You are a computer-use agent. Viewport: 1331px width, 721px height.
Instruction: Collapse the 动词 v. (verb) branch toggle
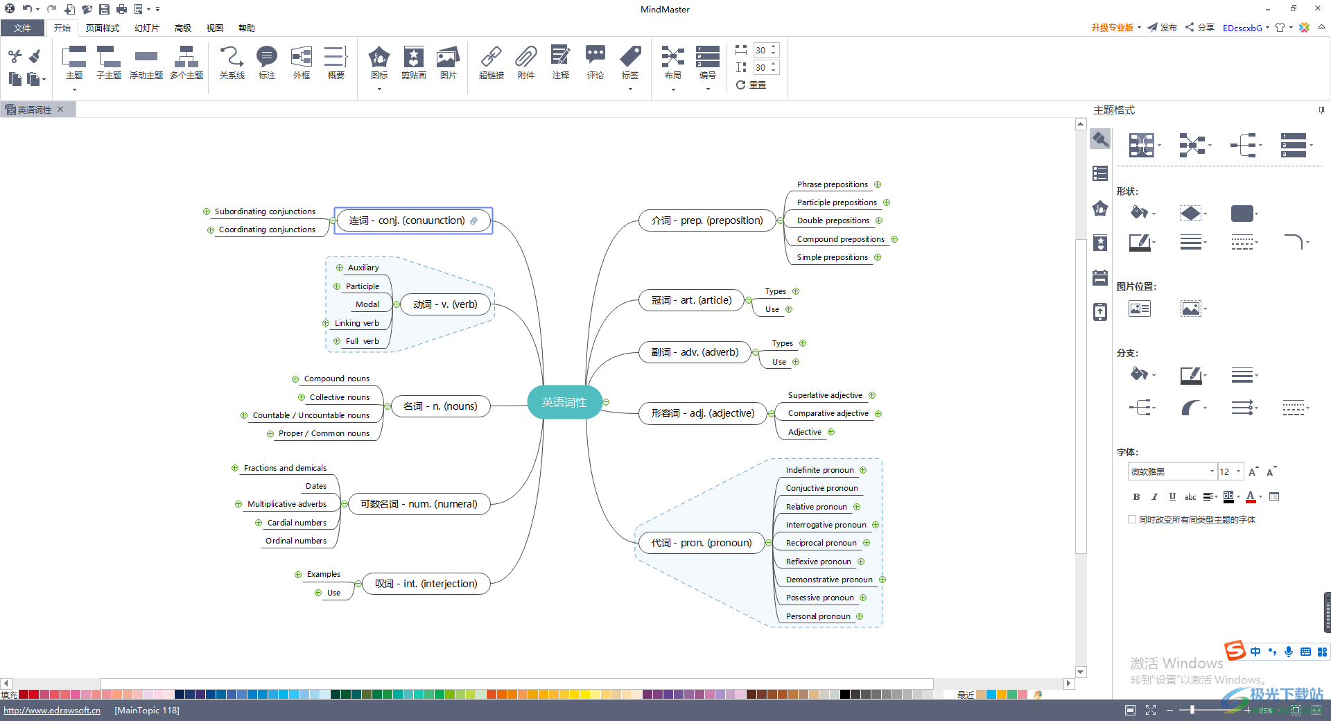[x=397, y=304]
